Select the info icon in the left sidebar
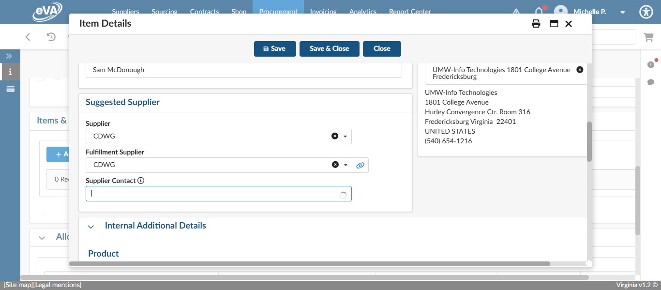Viewport: 661px width, 290px height. pyautogui.click(x=10, y=72)
